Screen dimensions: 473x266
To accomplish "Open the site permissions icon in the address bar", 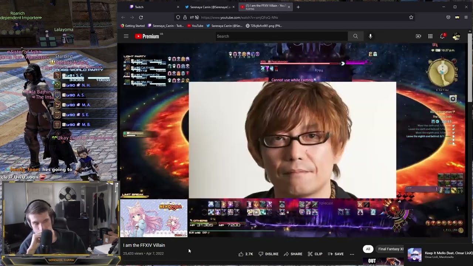I will point(191,17).
